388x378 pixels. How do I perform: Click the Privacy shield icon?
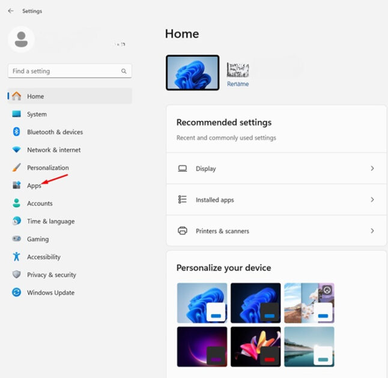click(17, 274)
